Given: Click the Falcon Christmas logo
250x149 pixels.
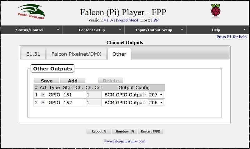Looking at the screenshot, I should coord(31,12).
